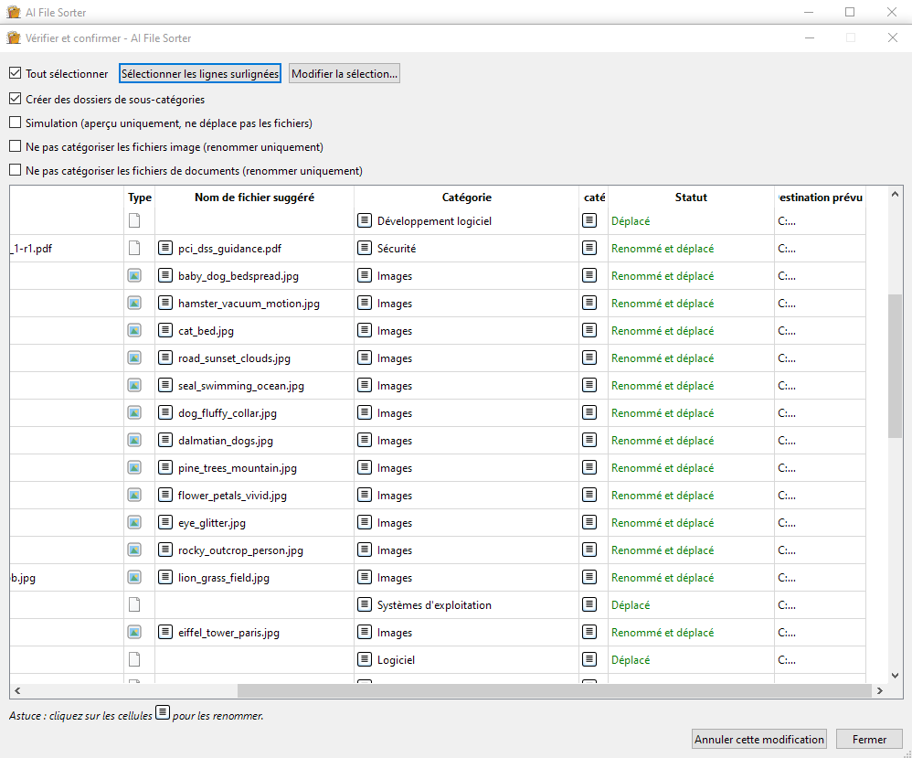Click rename icon beside eiffel_tower_paris.jpg
The image size is (912, 758).
pos(165,632)
